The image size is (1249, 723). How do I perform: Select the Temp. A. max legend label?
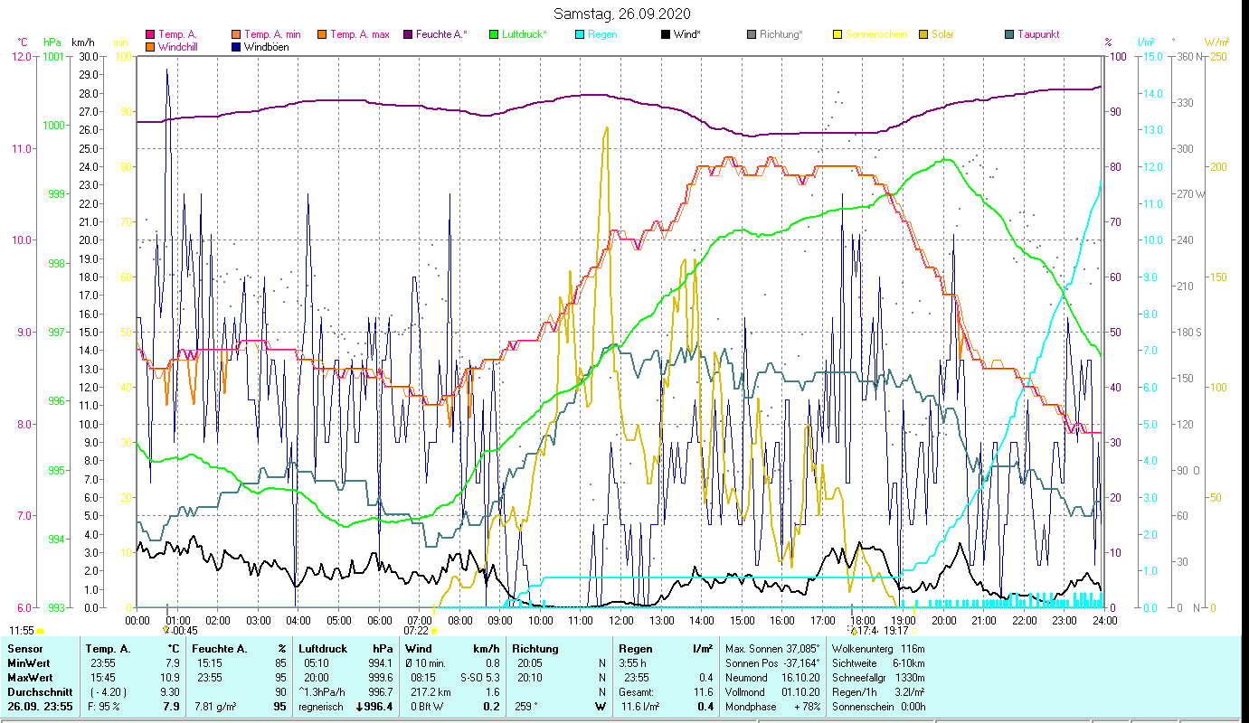(360, 34)
